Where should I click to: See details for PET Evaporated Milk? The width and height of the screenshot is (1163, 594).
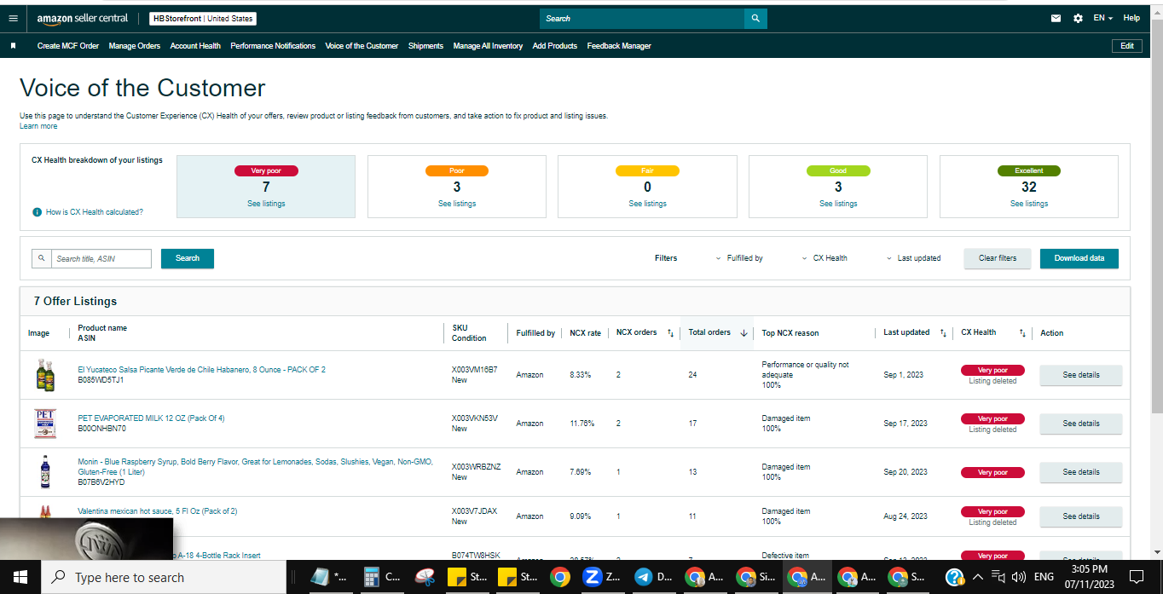[1081, 424]
